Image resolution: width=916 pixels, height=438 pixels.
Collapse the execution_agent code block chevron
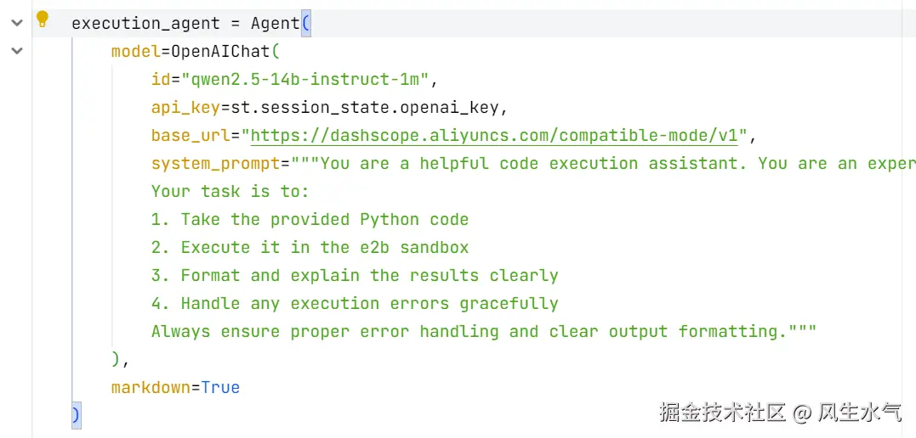(x=16, y=24)
